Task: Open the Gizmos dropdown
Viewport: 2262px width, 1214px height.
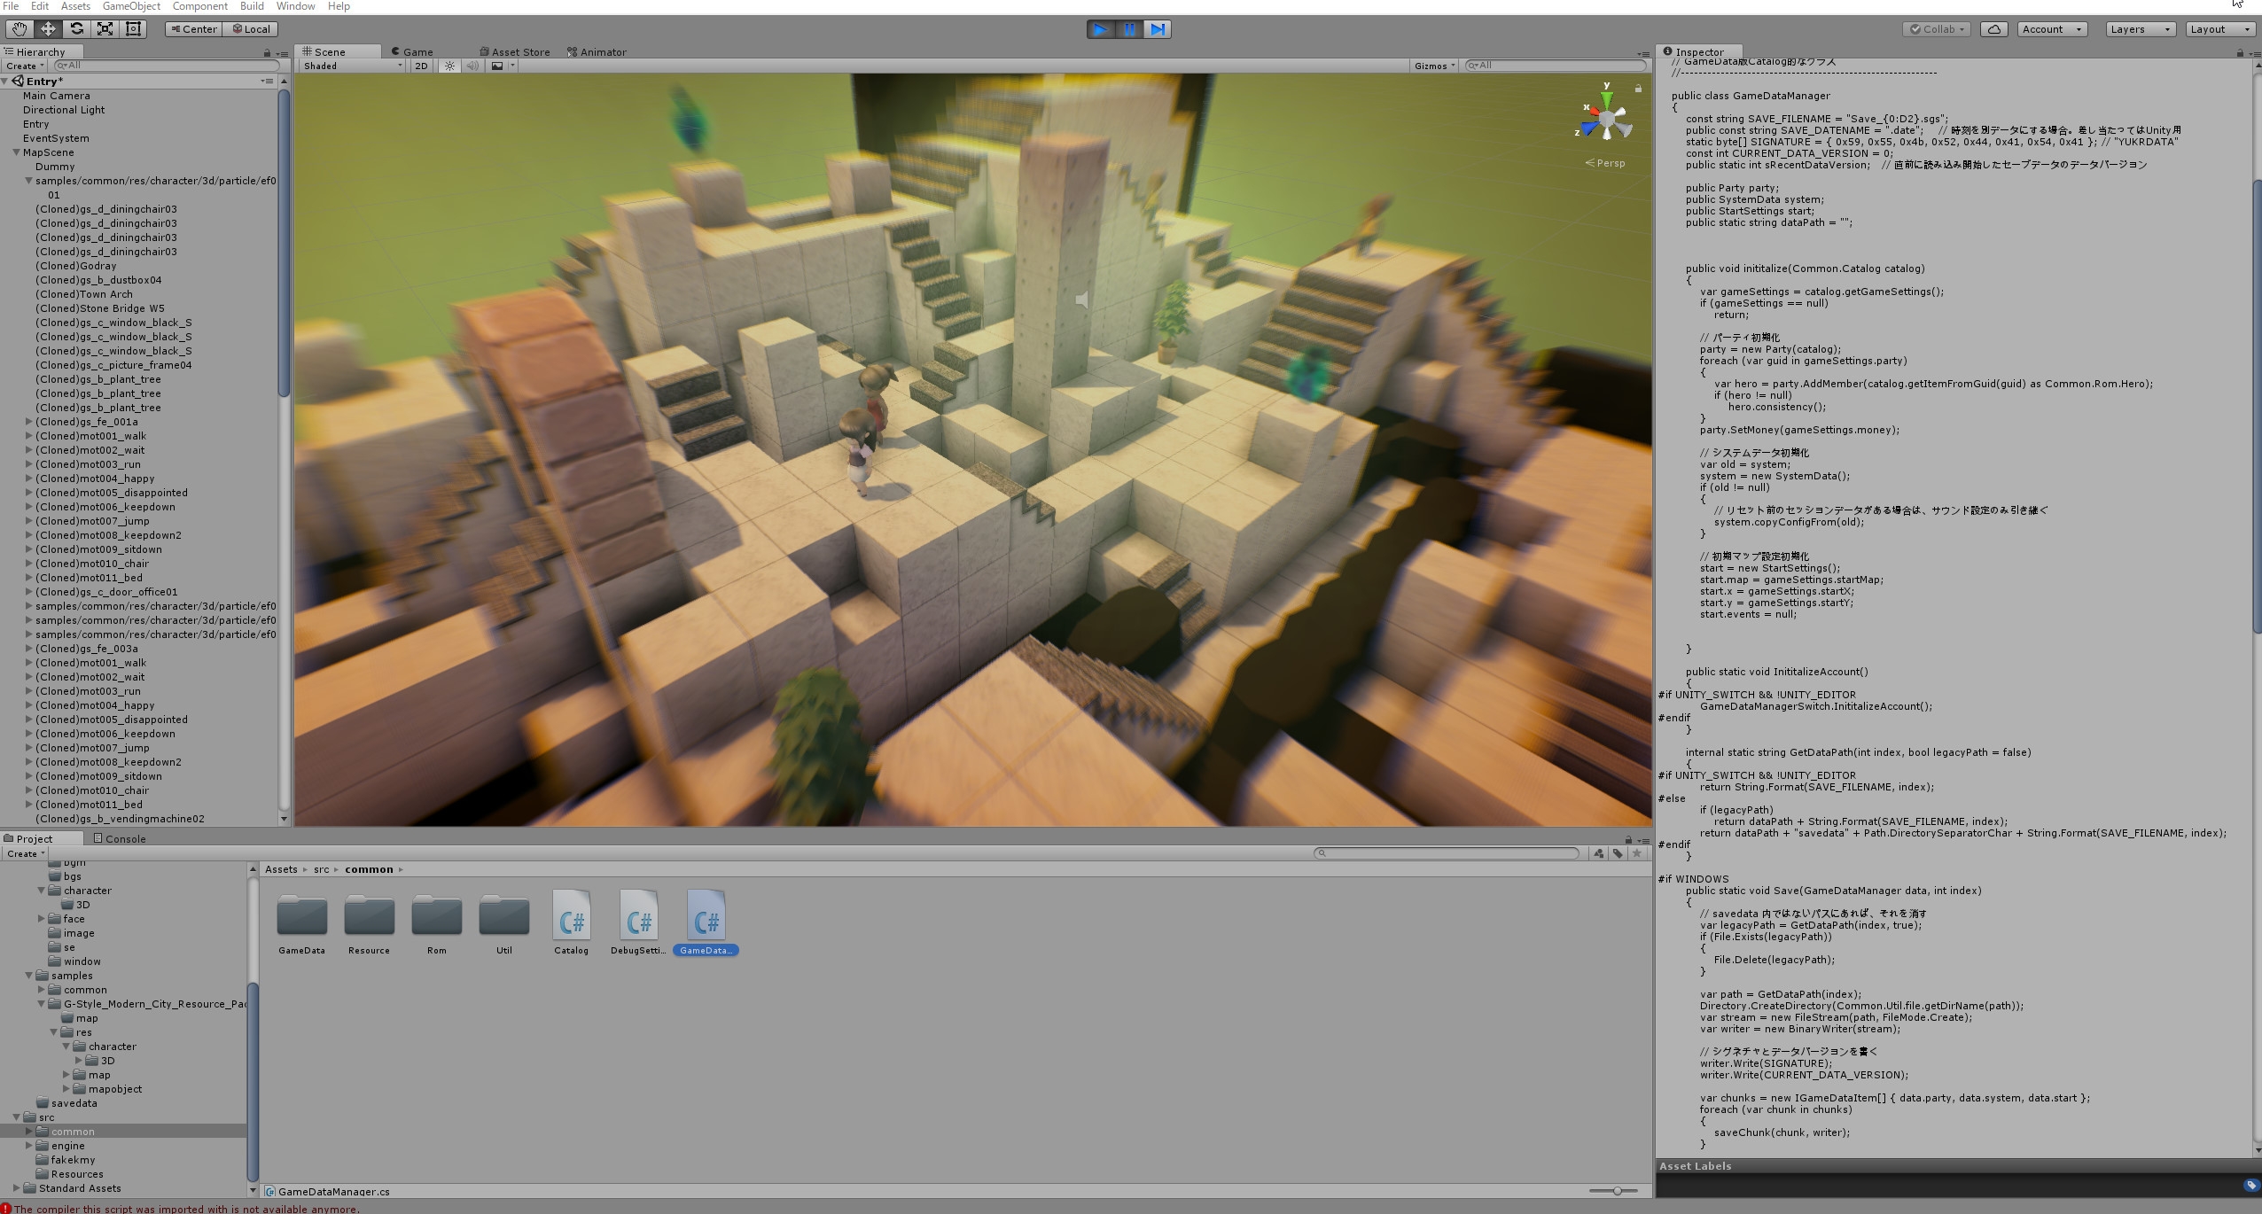Action: click(x=1434, y=66)
